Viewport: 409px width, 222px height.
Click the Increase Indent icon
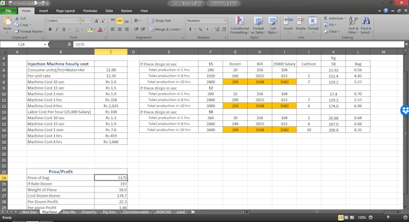coord(143,29)
